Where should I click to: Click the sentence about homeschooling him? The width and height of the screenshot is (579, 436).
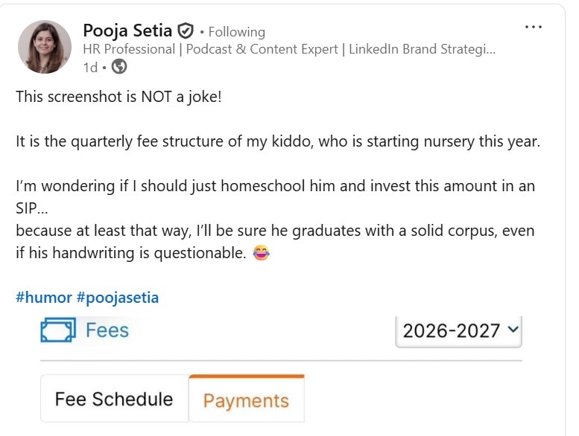pyautogui.click(x=275, y=186)
